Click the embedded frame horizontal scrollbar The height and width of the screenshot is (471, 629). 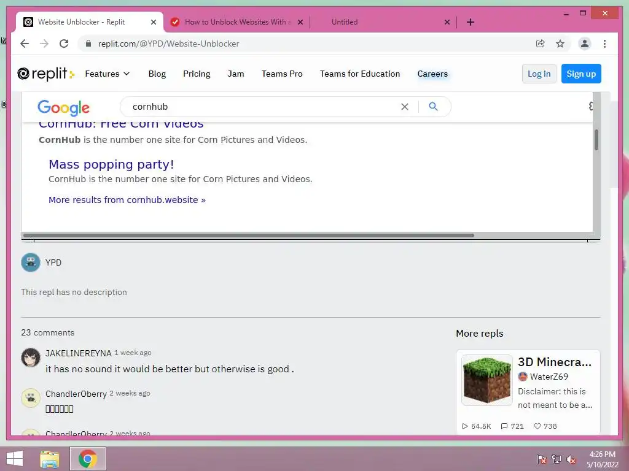point(249,235)
